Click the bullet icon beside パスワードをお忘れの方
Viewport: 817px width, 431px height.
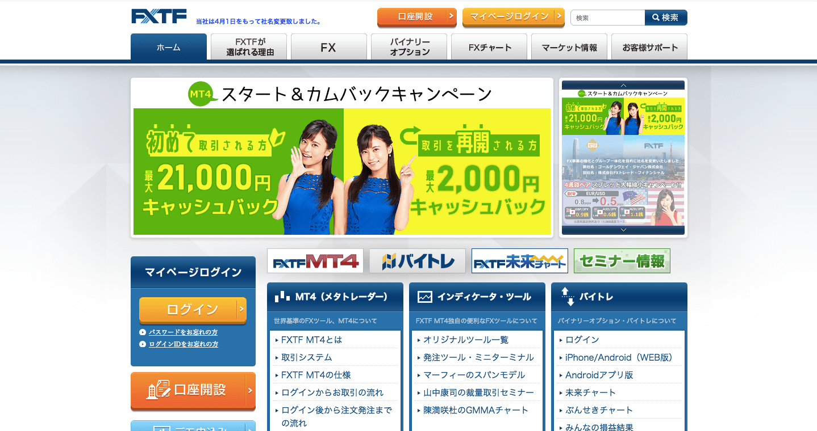(x=143, y=332)
